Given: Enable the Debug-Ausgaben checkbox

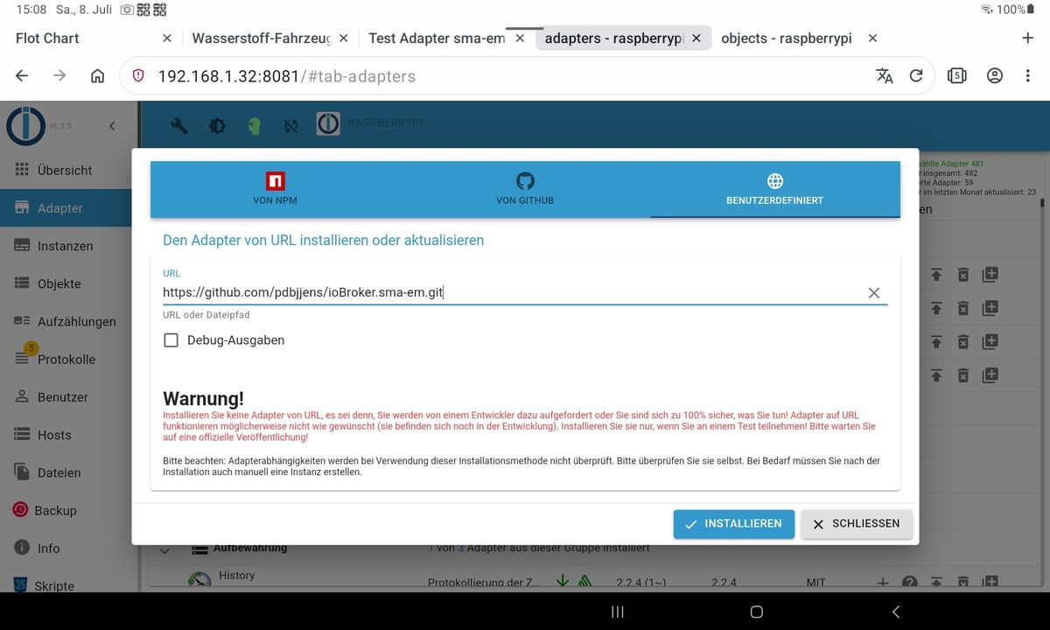Looking at the screenshot, I should pos(171,340).
